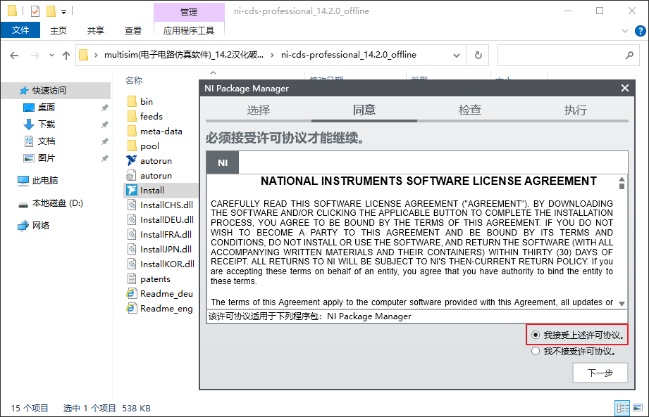The height and width of the screenshot is (417, 649).
Task: Click the search magnifier icon
Action: point(629,56)
